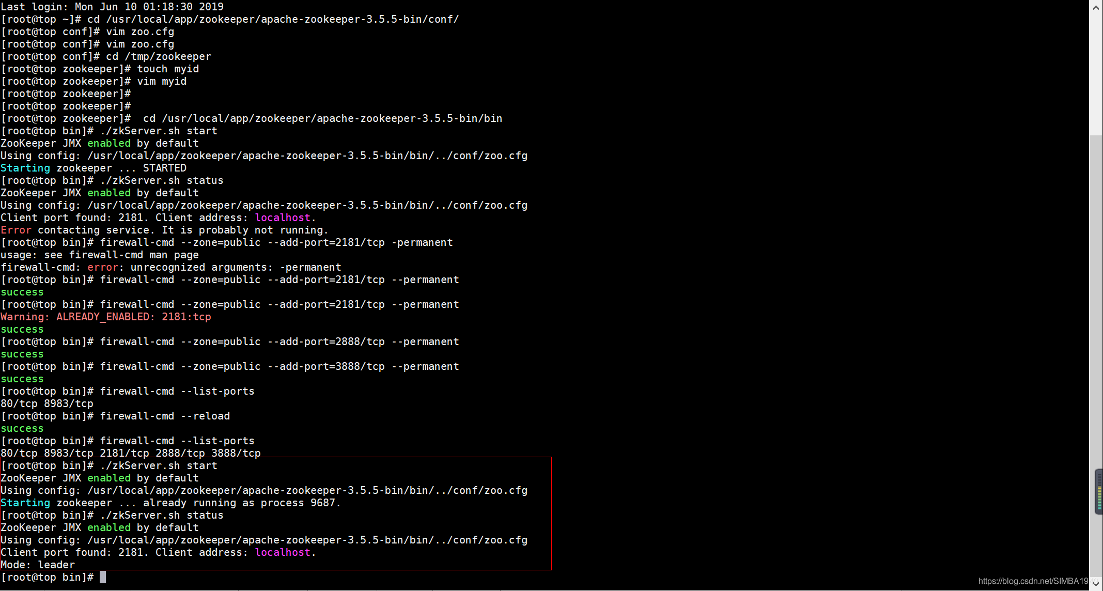Click the scrollbar down arrow

coord(1096,584)
